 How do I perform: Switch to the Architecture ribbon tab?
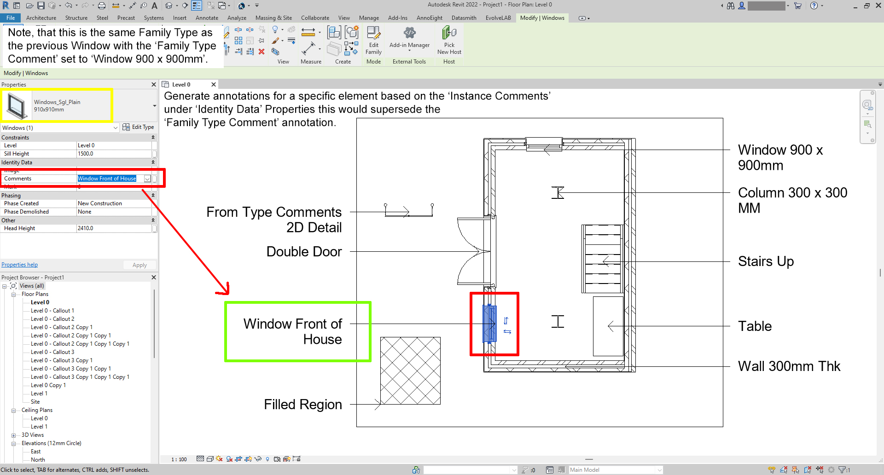41,18
